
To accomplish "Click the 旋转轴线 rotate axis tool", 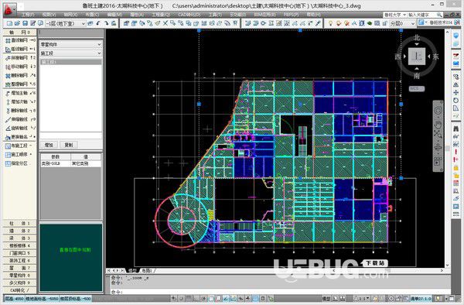I will pos(19,129).
